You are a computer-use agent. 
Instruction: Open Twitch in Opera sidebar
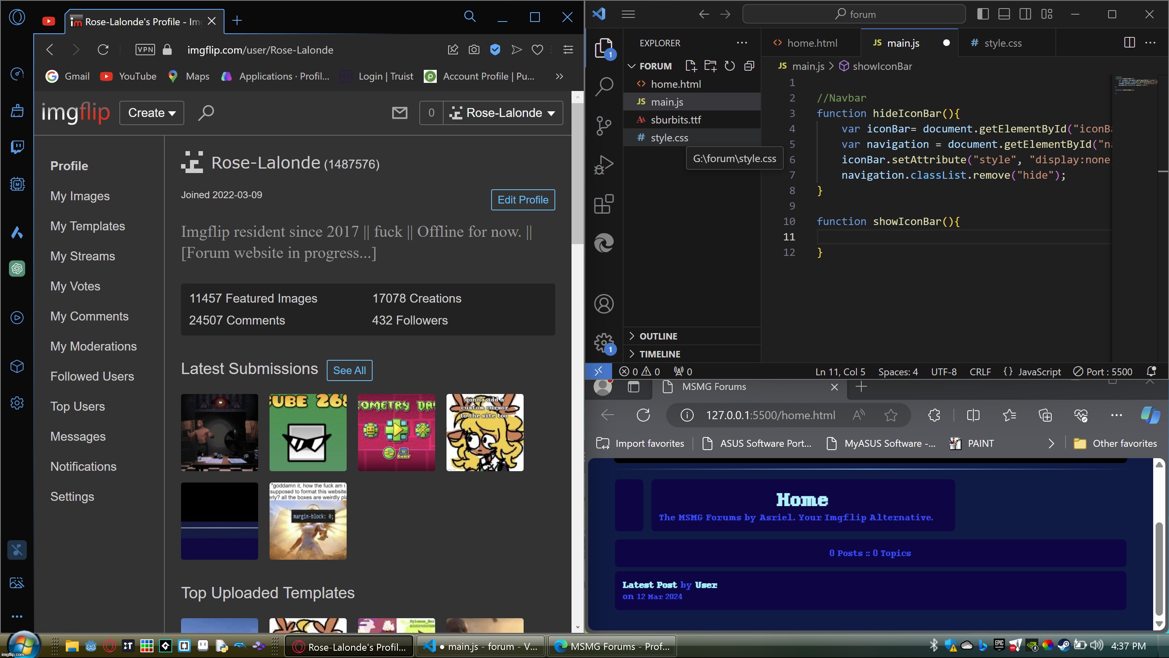pyautogui.click(x=17, y=147)
